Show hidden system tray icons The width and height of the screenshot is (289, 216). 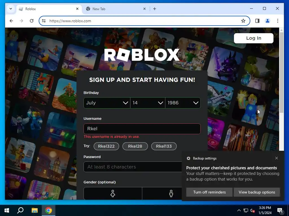239,210
